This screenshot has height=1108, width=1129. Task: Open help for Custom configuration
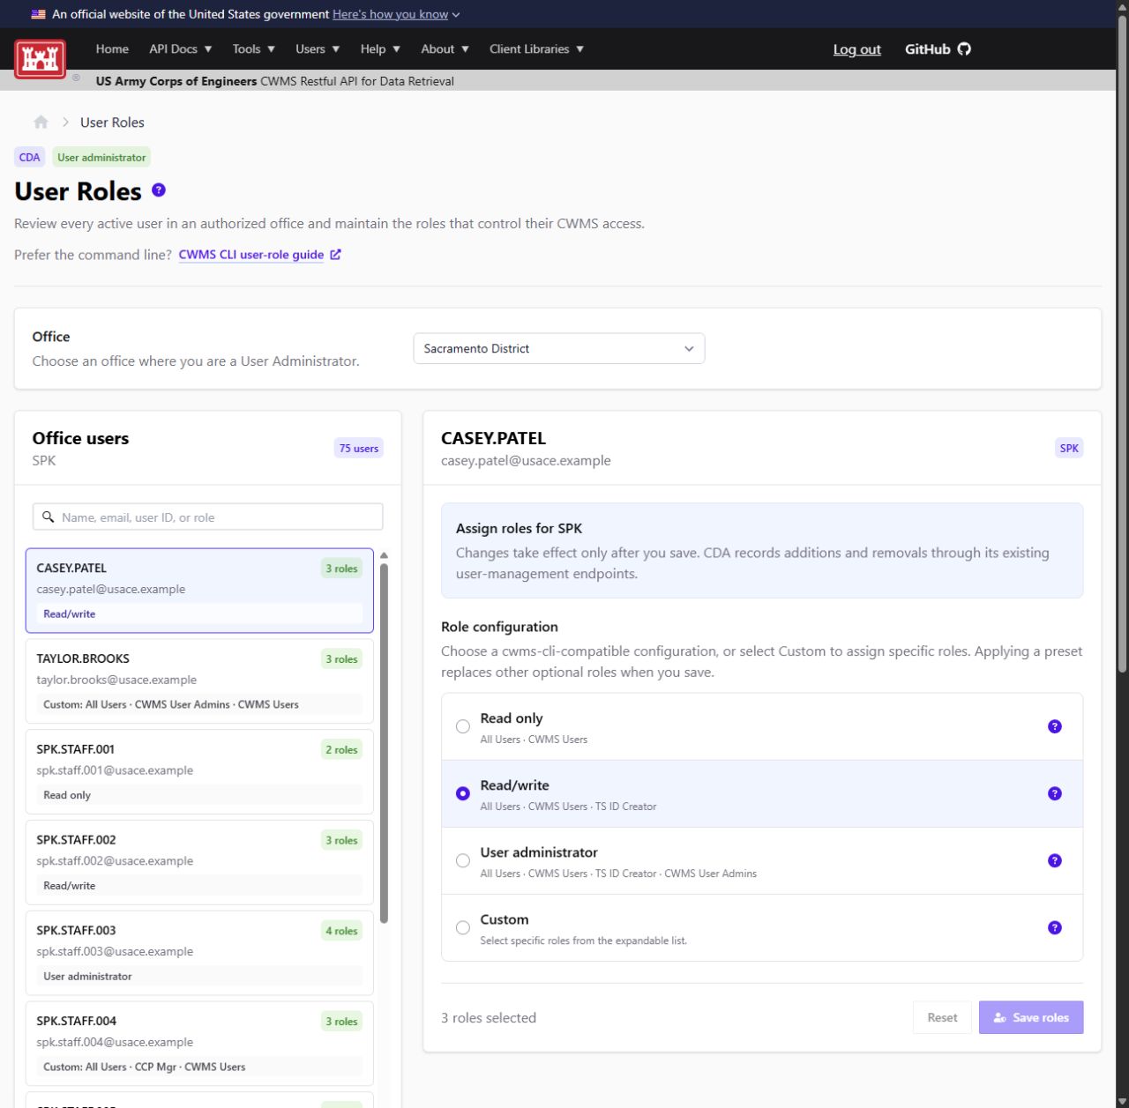tap(1054, 927)
